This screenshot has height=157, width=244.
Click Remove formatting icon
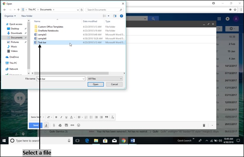coord(113,117)
